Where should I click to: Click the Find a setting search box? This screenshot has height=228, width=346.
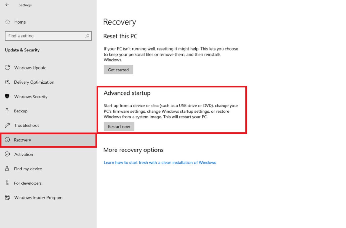45,36
